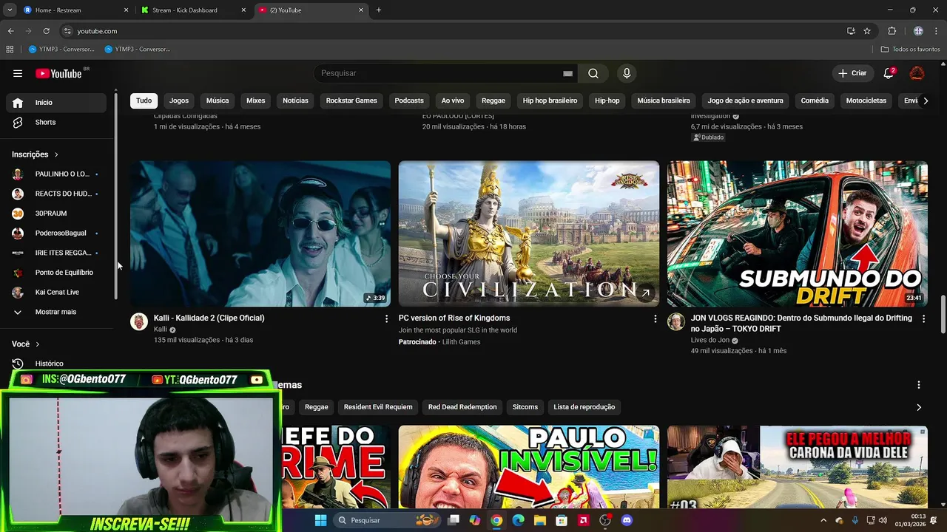Image resolution: width=947 pixels, height=532 pixels.
Task: Open the Shorts sidebar item
Action: [x=56, y=122]
